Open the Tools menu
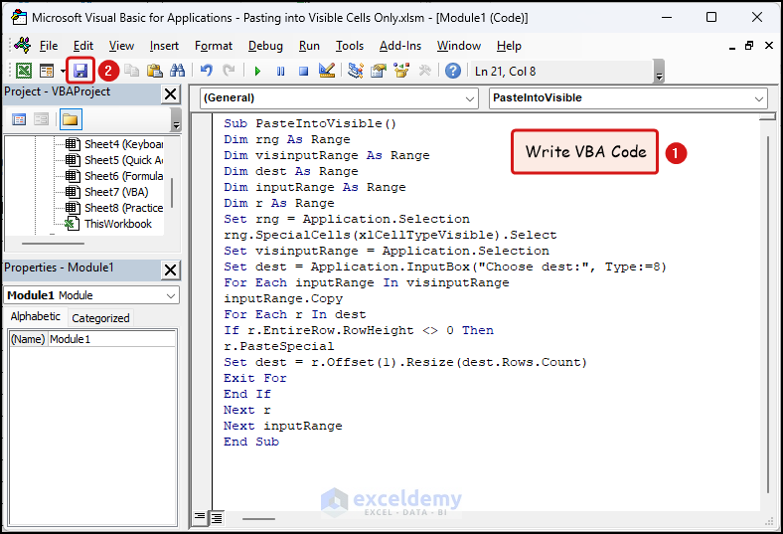Image resolution: width=783 pixels, height=534 pixels. [349, 46]
